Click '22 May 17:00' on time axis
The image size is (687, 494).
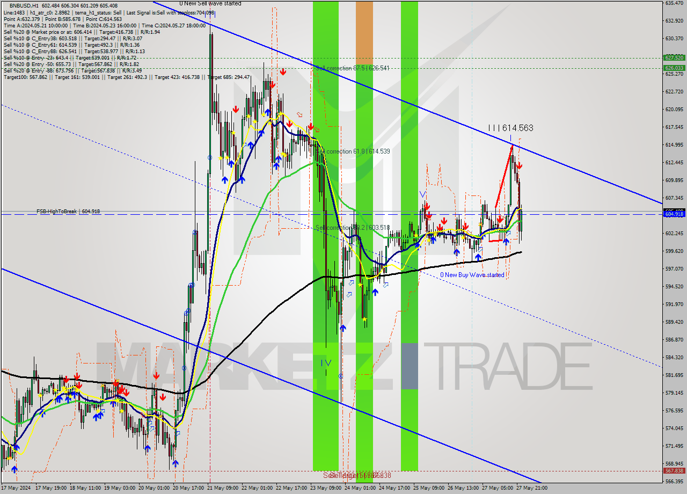pyautogui.click(x=292, y=488)
